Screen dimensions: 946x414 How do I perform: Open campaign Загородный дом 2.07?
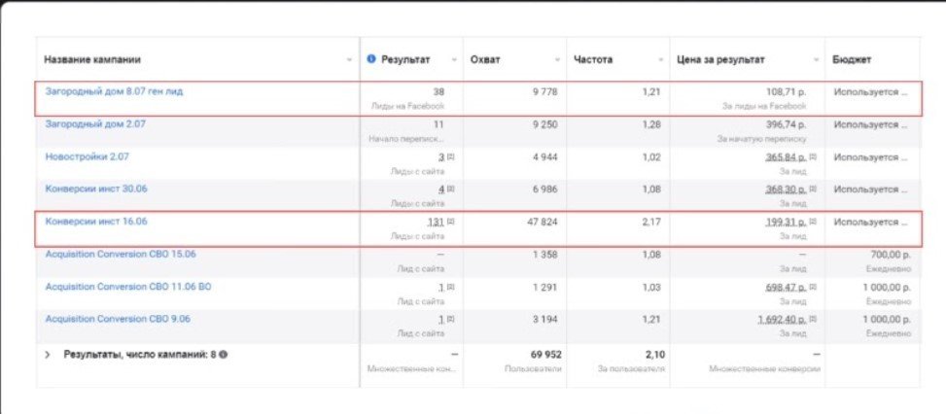point(94,123)
